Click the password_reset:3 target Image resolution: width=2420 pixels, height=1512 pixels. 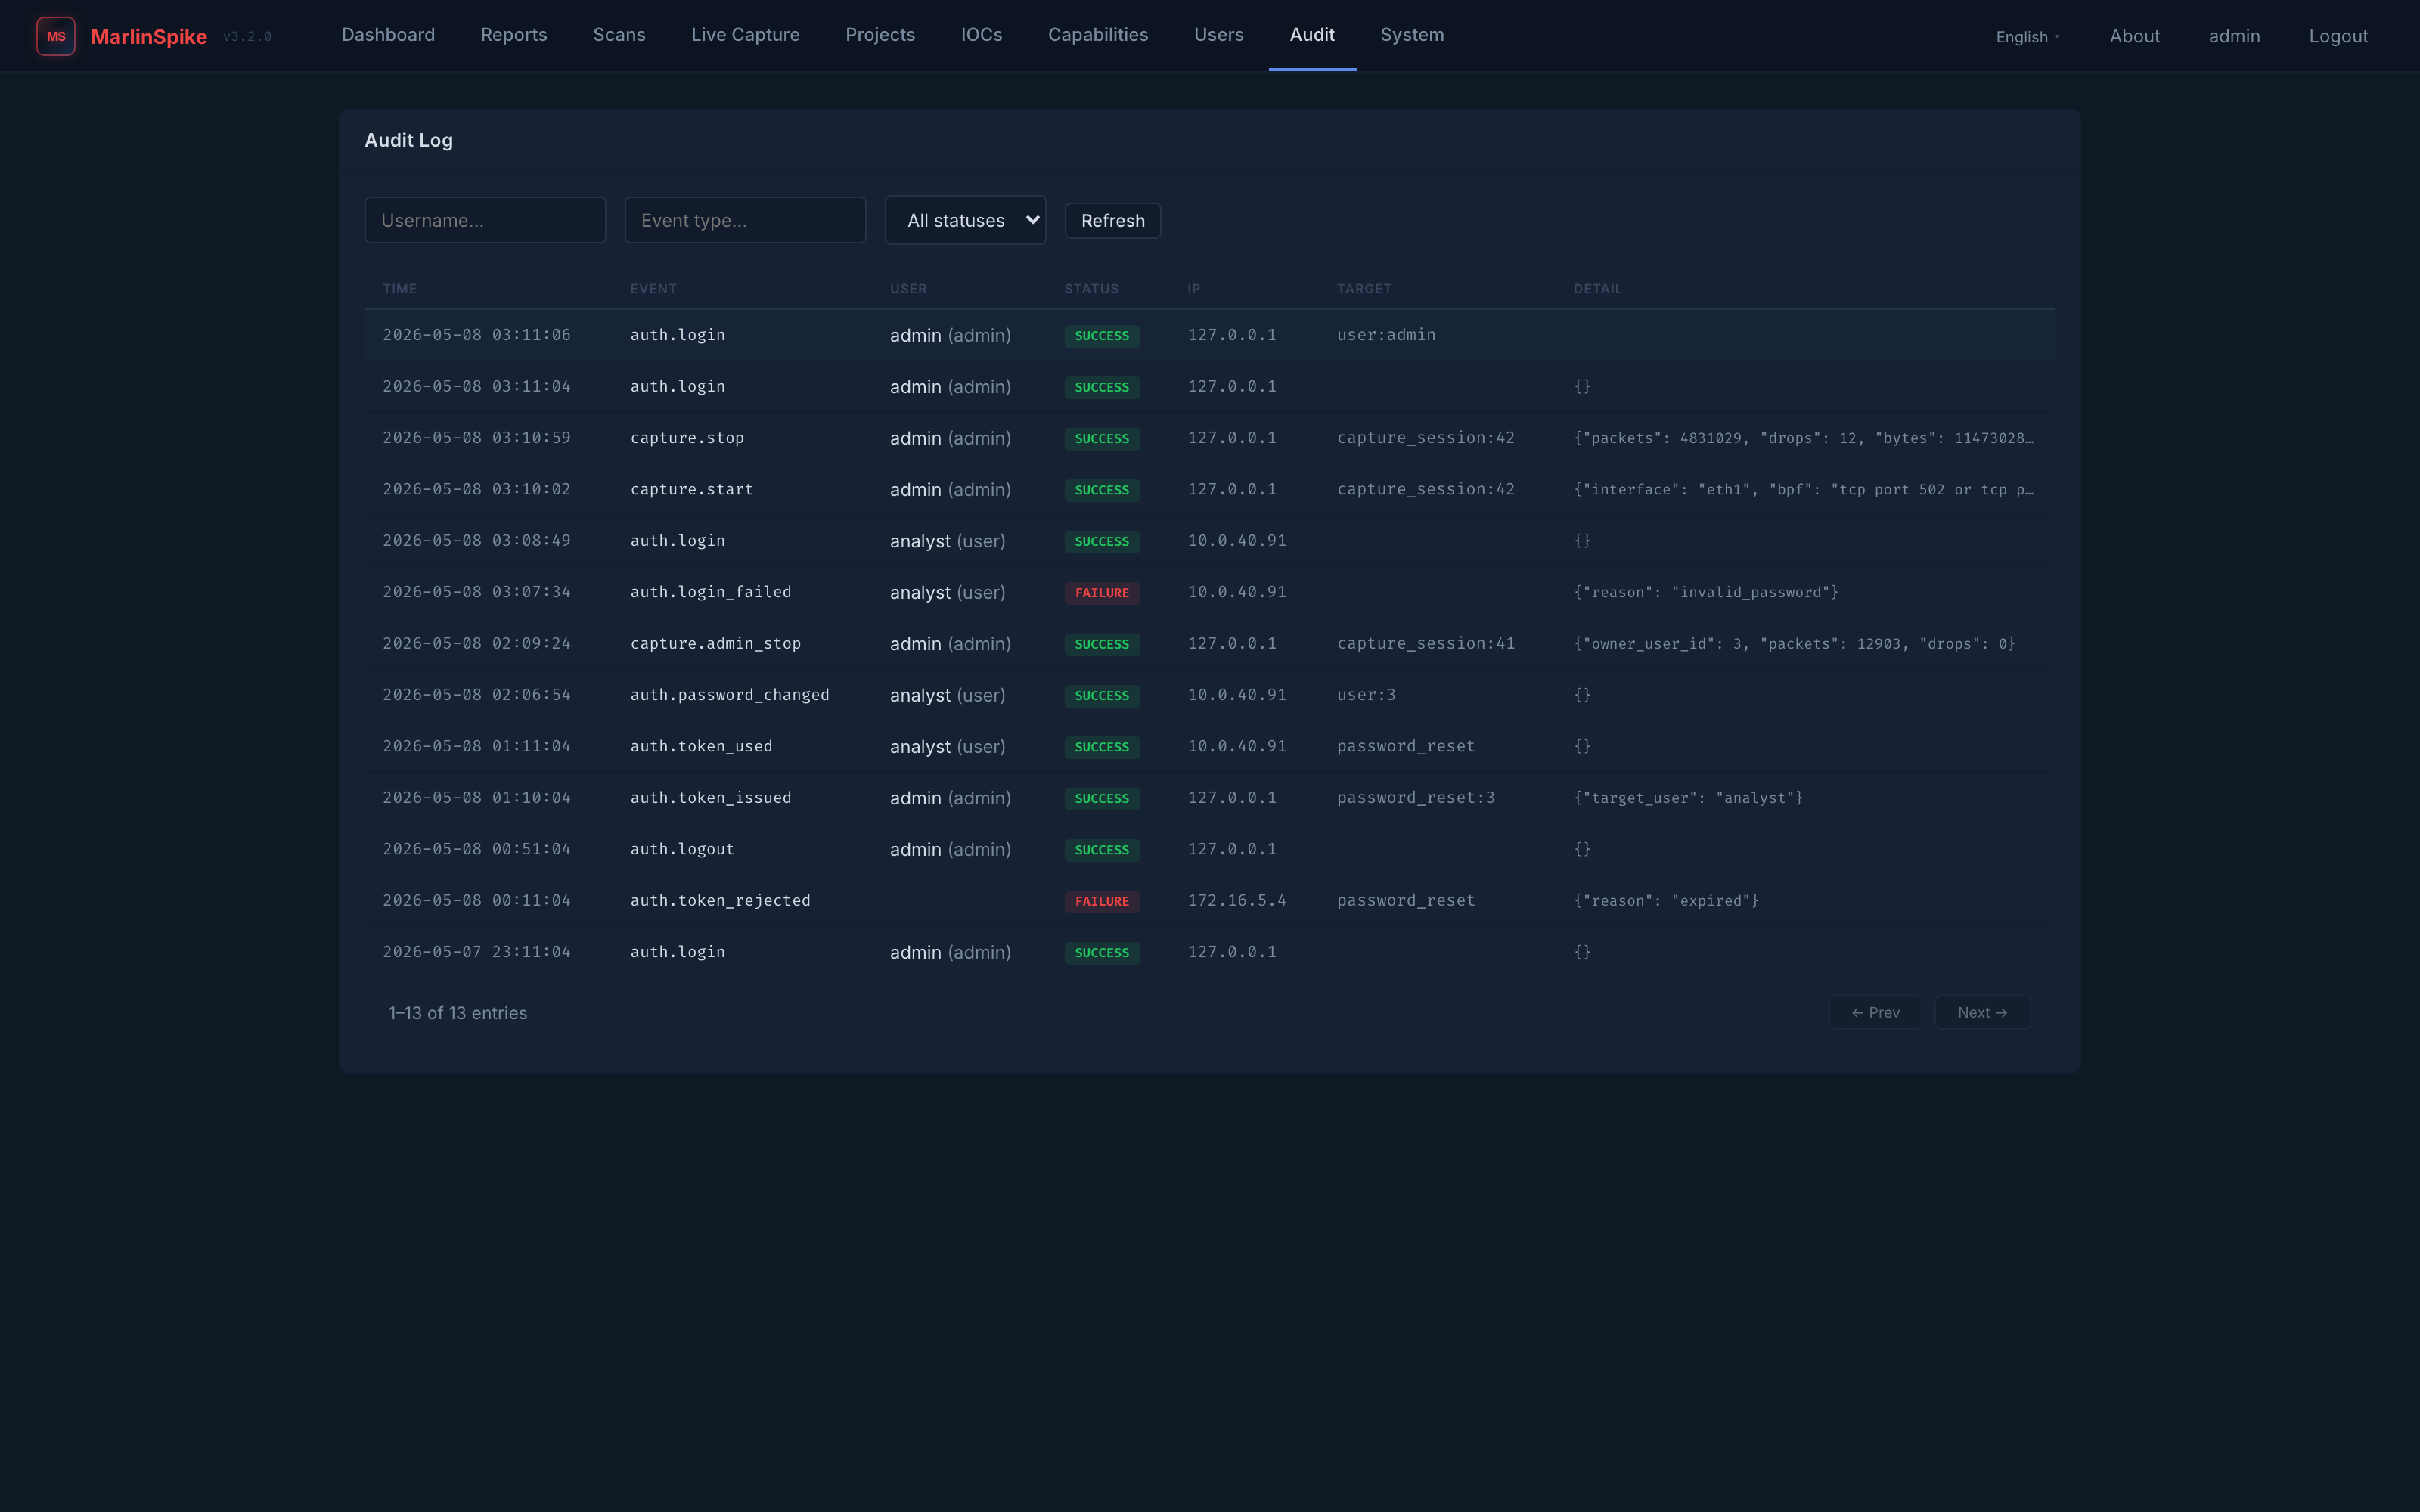click(1415, 798)
